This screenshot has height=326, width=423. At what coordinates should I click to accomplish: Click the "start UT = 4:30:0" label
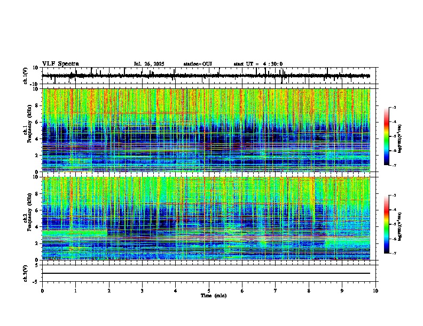(x=258, y=64)
